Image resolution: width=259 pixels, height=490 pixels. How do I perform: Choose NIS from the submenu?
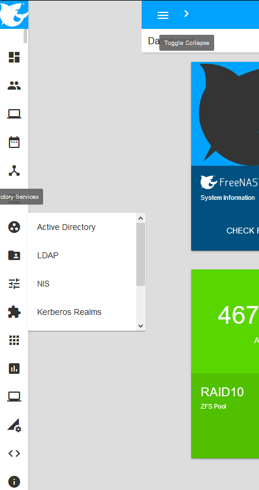click(x=43, y=284)
